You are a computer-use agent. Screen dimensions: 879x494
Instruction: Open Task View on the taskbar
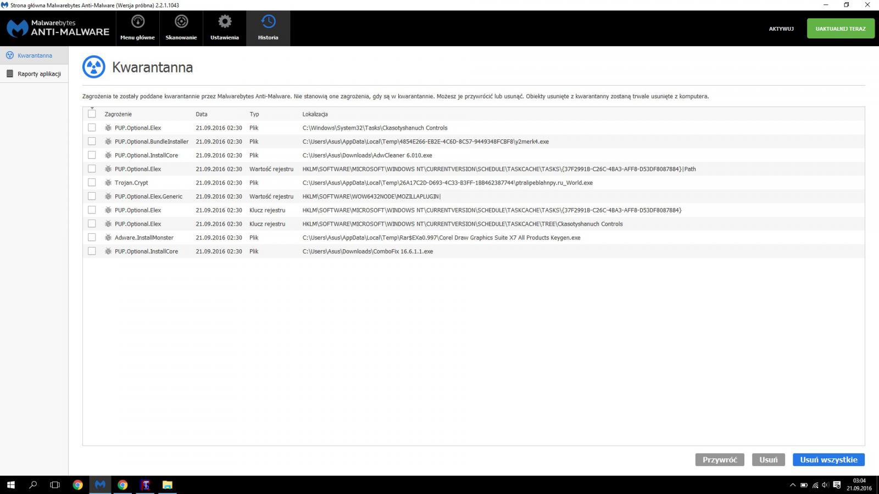[x=55, y=485]
